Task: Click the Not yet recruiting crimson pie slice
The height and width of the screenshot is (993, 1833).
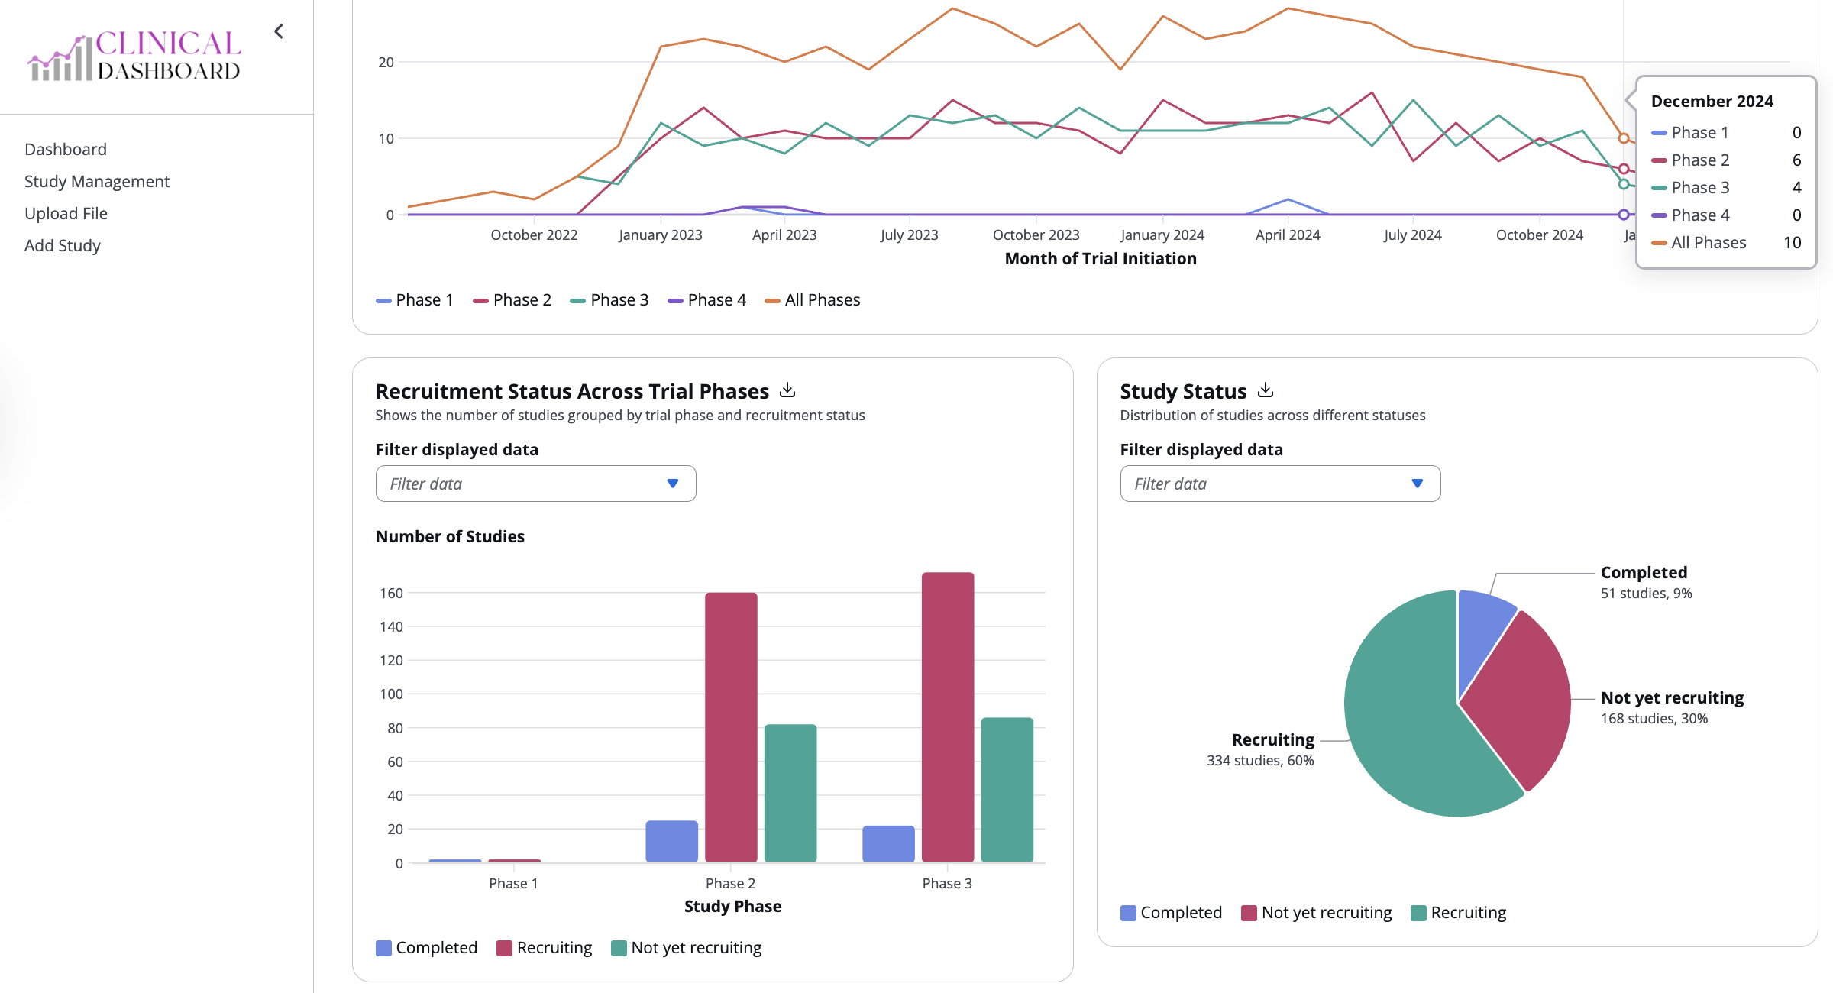Action: [x=1520, y=699]
